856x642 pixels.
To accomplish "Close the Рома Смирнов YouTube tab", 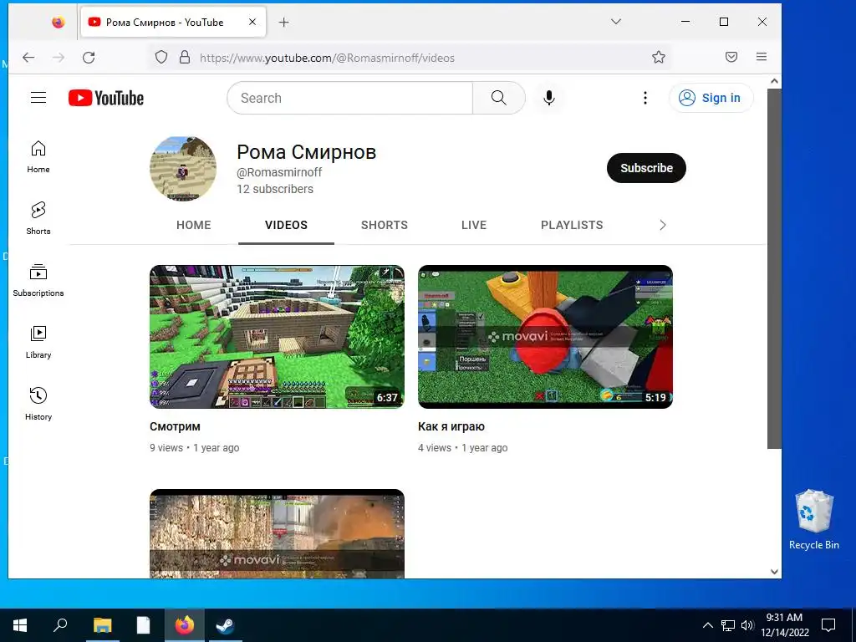I will pos(252,23).
